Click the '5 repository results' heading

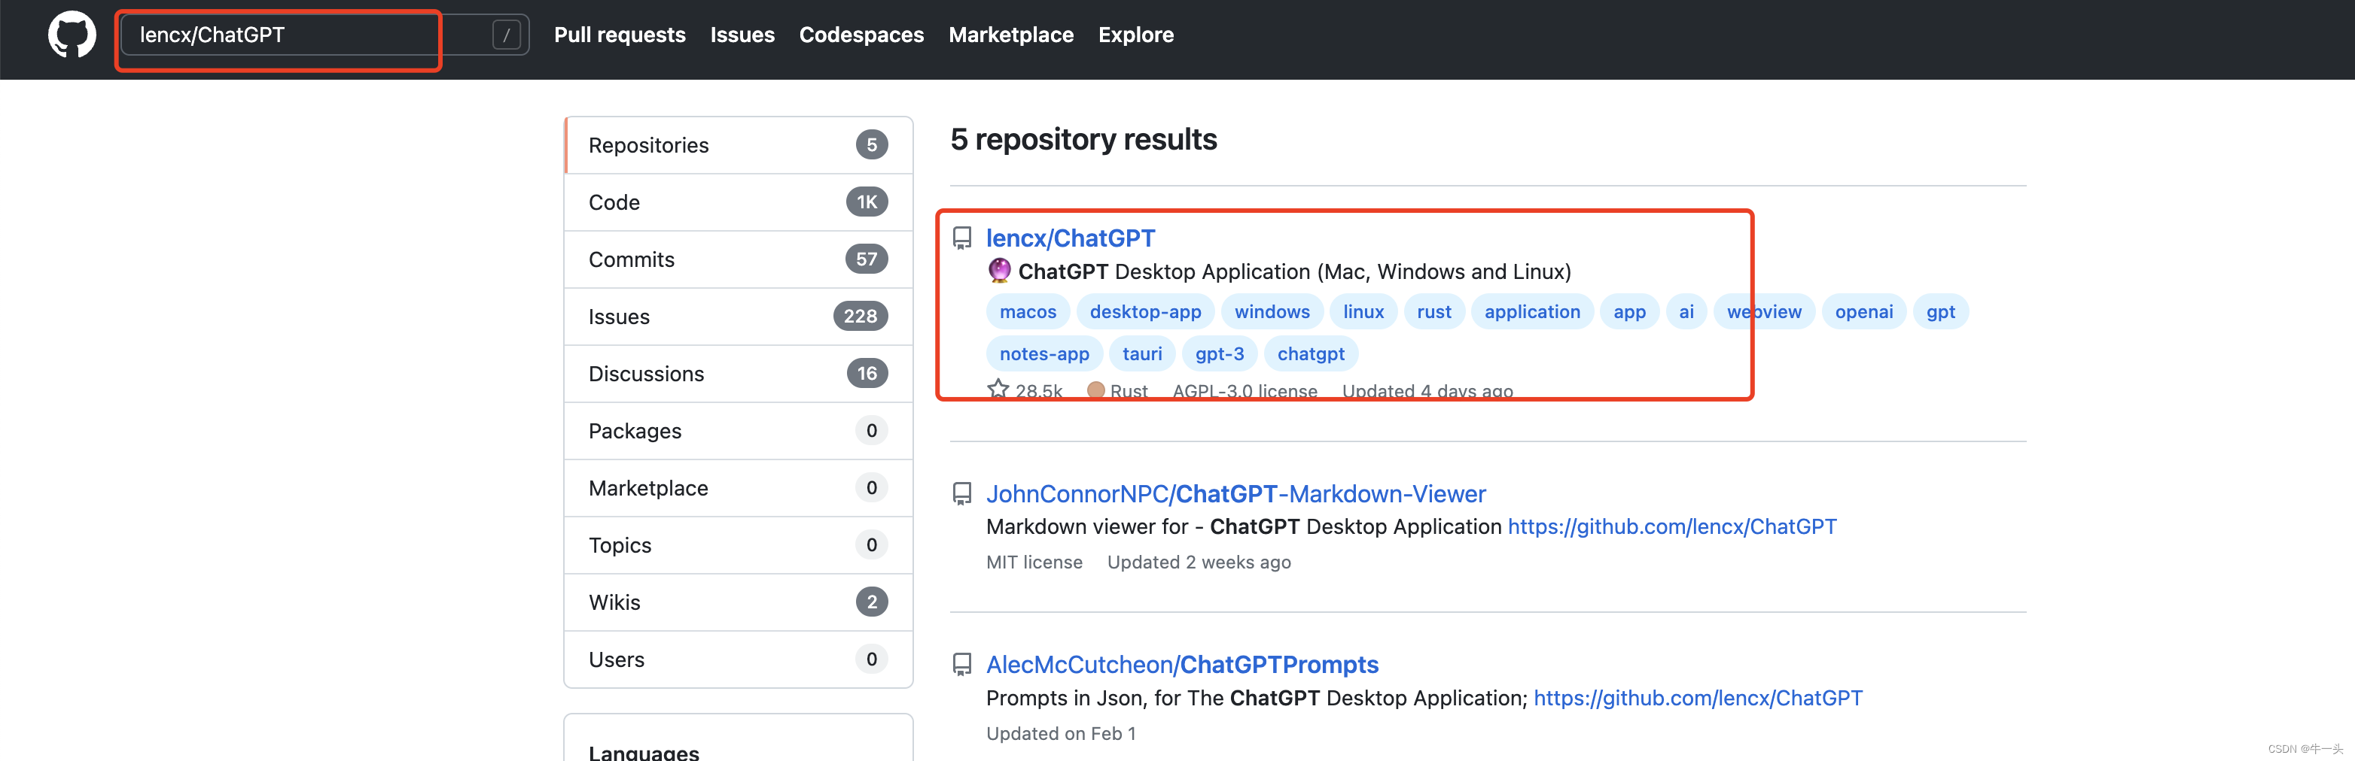point(1083,140)
